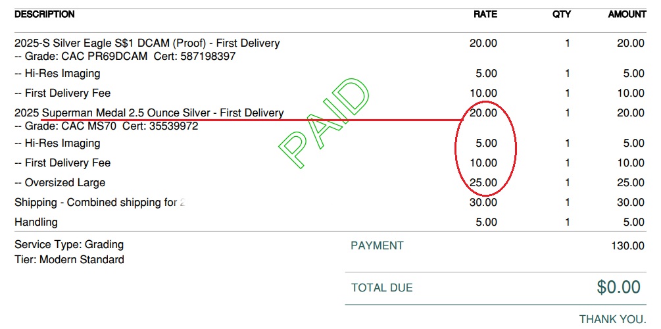The image size is (661, 329).
Task: Select the 2025 Superman Medal line item
Action: point(149,113)
